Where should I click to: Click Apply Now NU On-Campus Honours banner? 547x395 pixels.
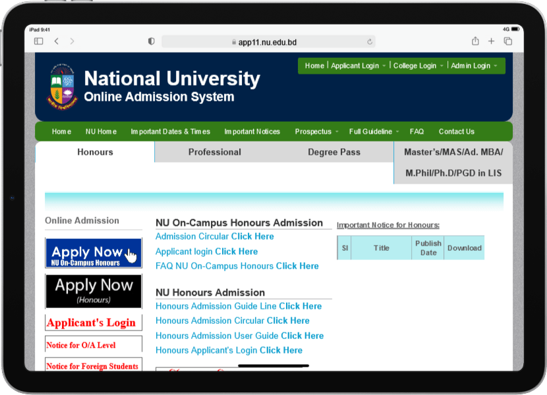point(94,253)
